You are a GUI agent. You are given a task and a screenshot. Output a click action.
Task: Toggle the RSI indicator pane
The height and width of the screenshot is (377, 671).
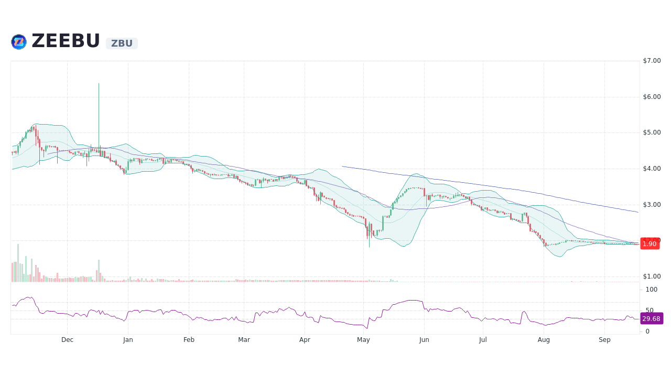315,309
